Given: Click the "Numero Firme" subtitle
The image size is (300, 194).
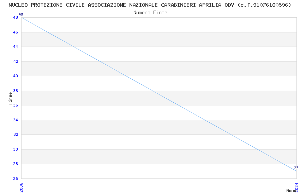Looking at the screenshot, I should coord(150,12).
